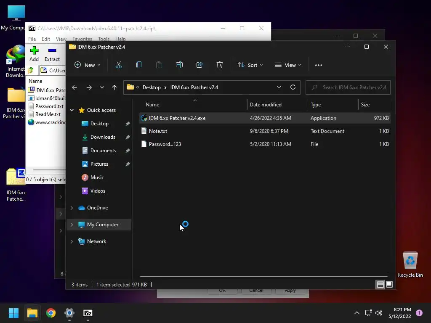Click the notification badge in taskbar corner
Image resolution: width=431 pixels, height=323 pixels.
pyautogui.click(x=419, y=313)
